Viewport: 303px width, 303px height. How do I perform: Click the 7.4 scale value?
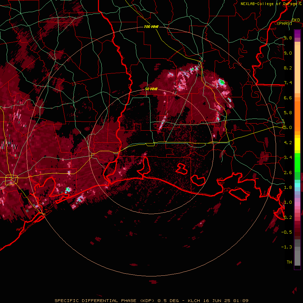[x=288, y=83]
